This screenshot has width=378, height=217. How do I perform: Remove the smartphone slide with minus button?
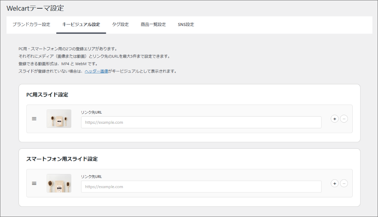[344, 183]
